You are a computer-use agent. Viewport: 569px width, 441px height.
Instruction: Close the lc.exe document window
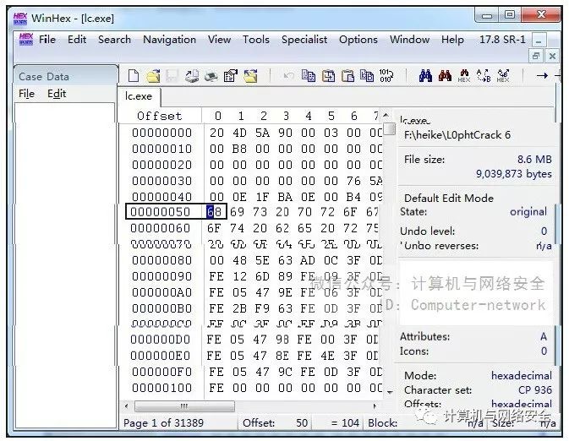552,57
